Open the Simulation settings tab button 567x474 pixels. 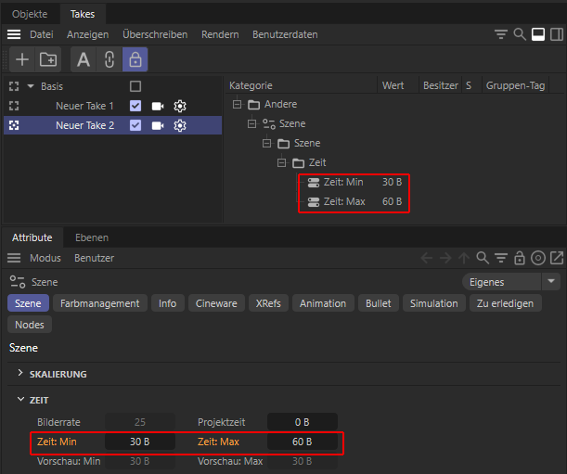[434, 303]
